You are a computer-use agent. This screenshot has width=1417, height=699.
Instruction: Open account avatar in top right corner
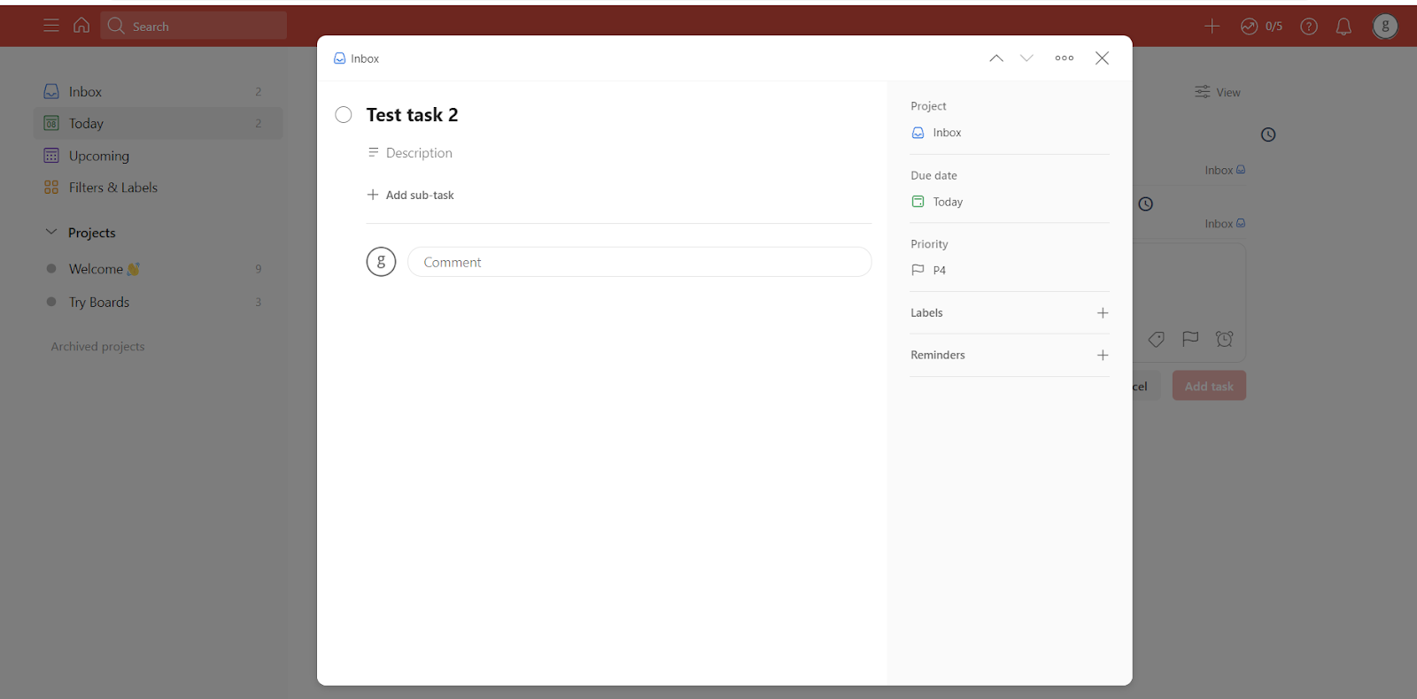tap(1385, 27)
